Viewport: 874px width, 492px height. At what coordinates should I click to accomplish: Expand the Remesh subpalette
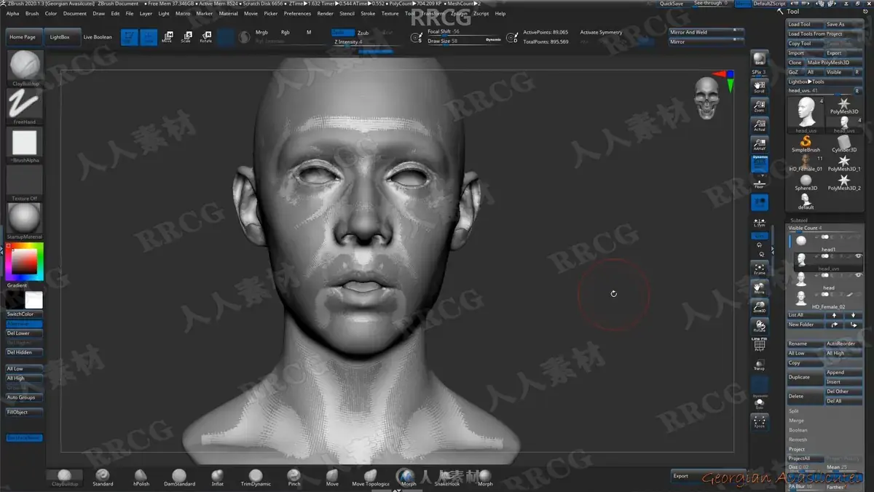tap(798, 440)
